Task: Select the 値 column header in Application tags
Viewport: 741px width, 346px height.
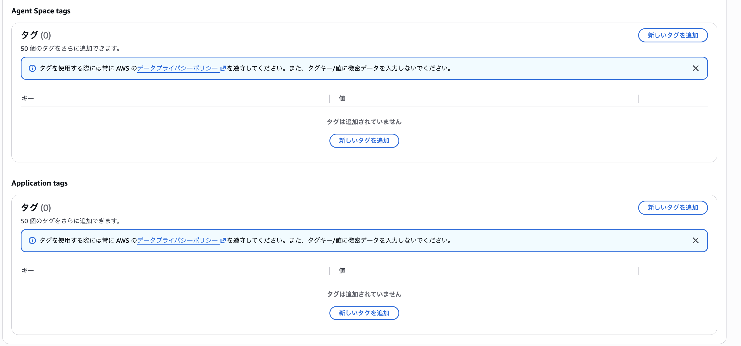Action: pyautogui.click(x=342, y=270)
